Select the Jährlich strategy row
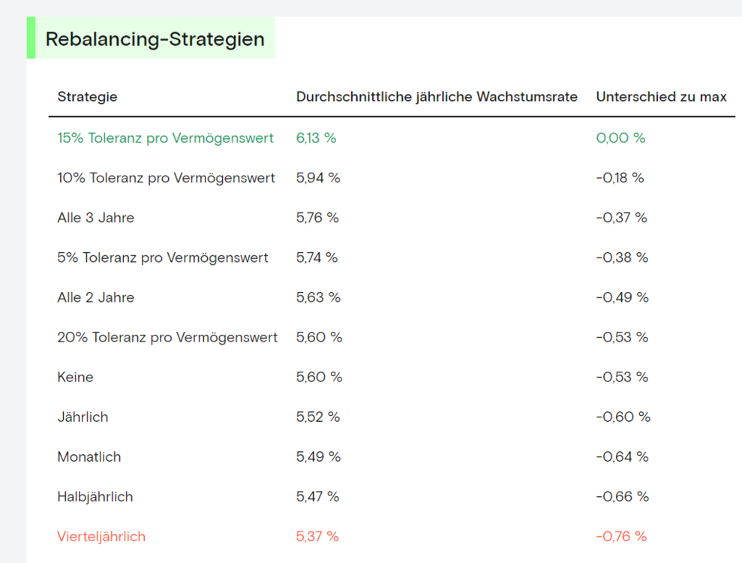This screenshot has height=563, width=742. [x=83, y=417]
